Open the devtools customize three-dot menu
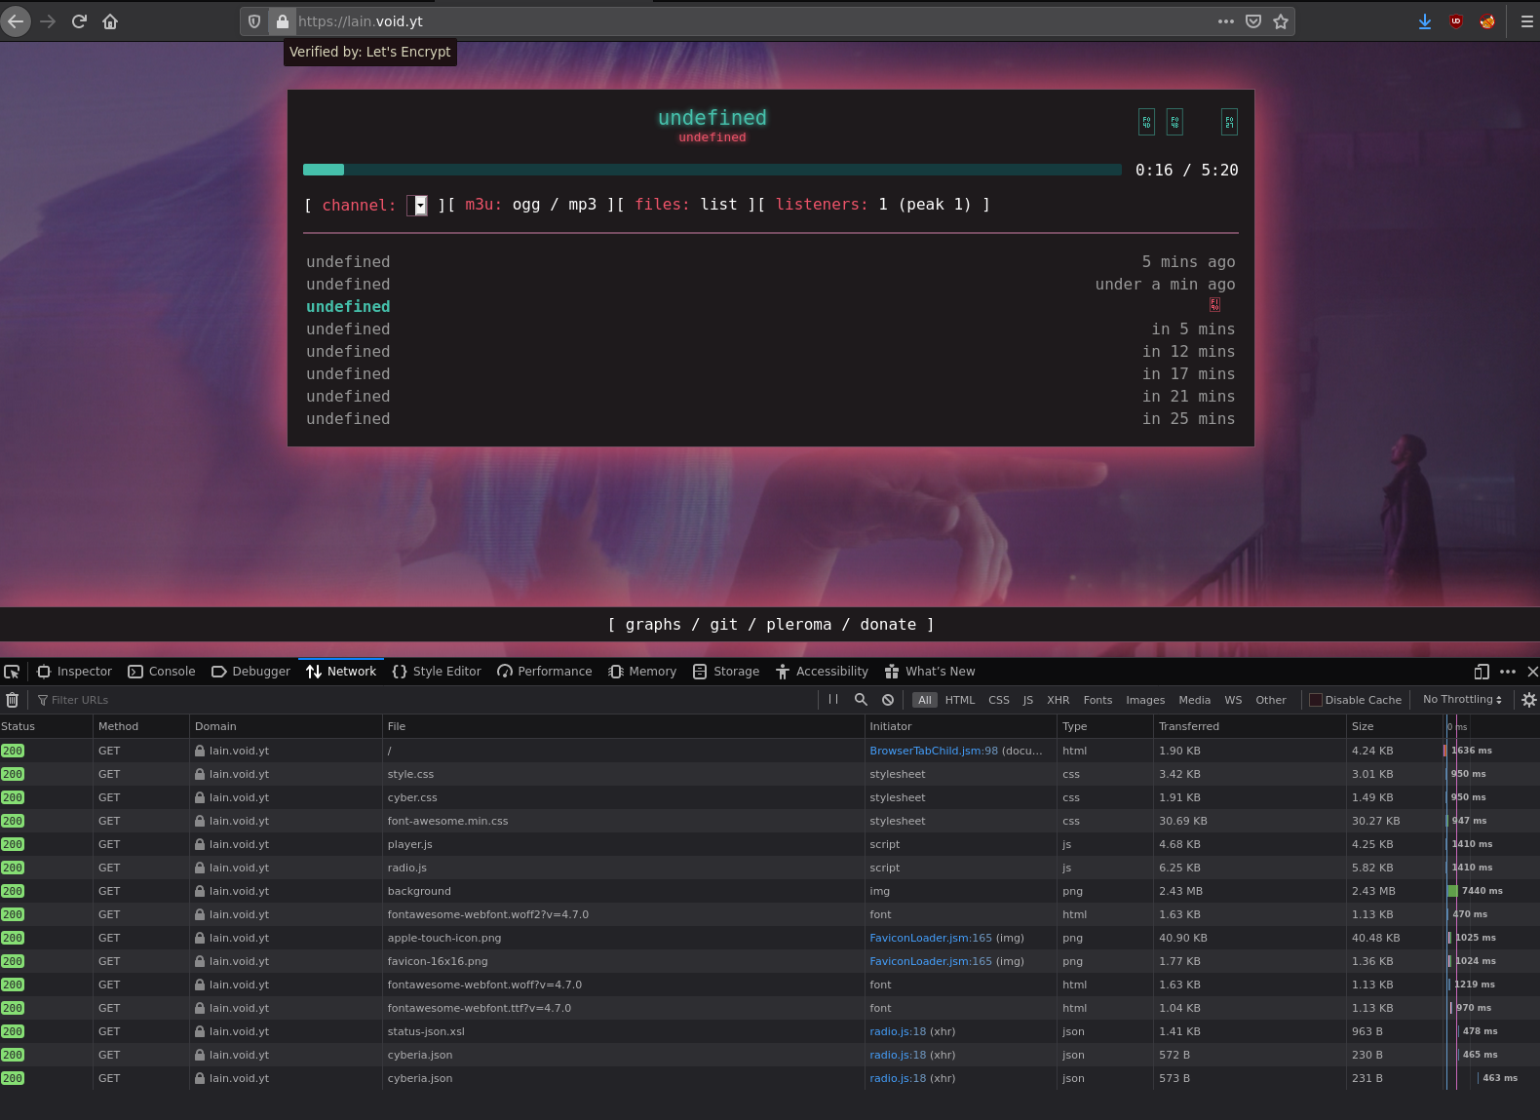Viewport: 1540px width, 1120px height. tap(1508, 672)
